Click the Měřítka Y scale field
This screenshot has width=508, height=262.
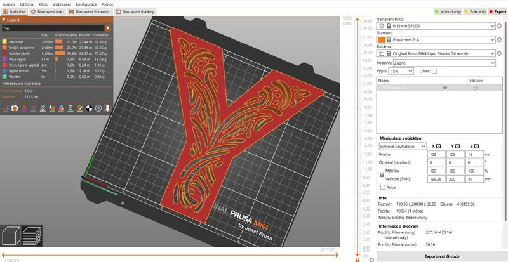pos(455,171)
